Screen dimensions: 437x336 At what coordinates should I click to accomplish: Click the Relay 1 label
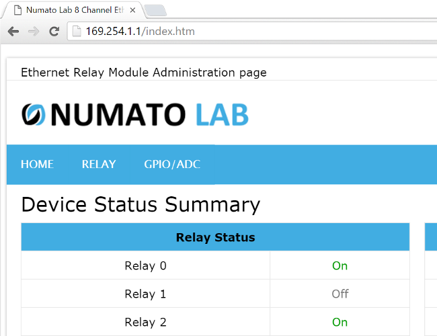[145, 294]
